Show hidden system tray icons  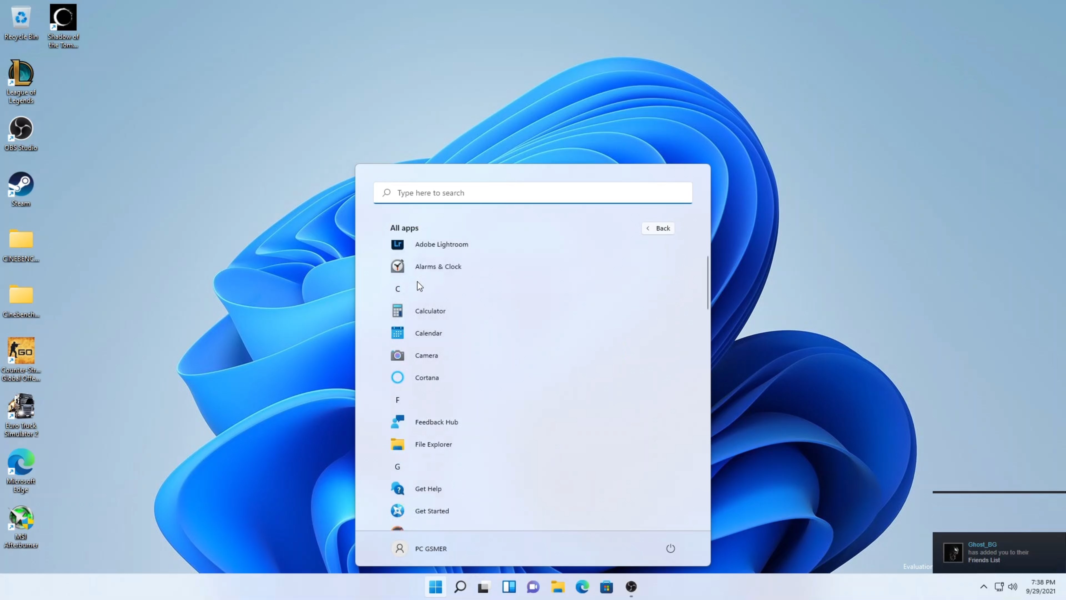click(984, 587)
